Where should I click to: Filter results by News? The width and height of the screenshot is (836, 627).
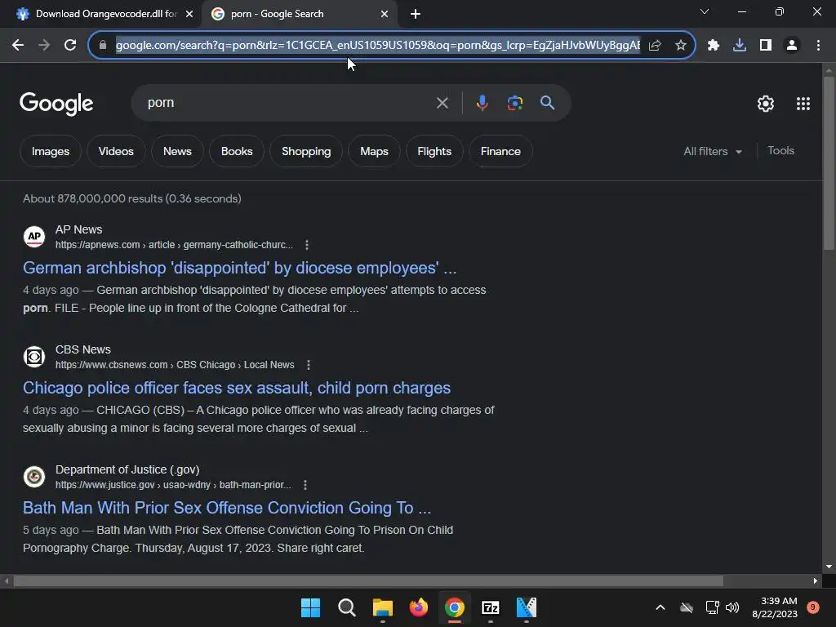coord(177,151)
